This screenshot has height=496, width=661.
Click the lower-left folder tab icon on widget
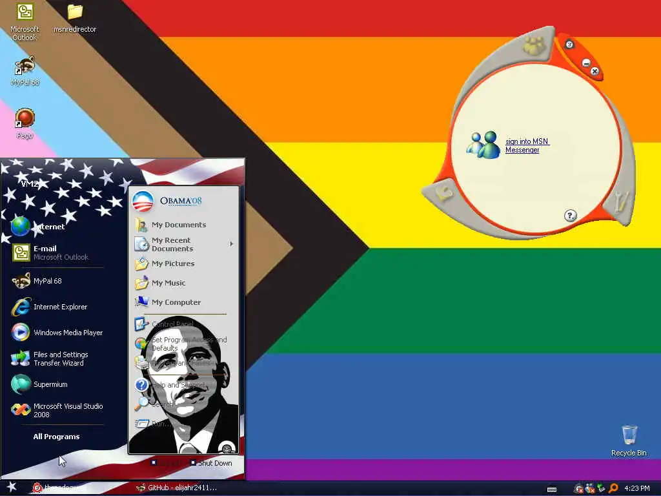tap(444, 193)
